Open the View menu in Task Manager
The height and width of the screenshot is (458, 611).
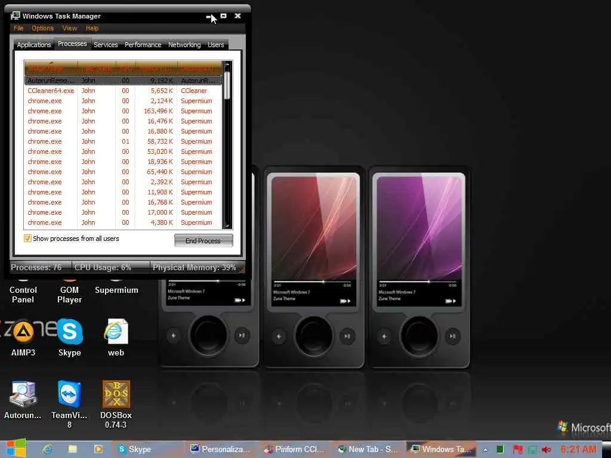pyautogui.click(x=69, y=28)
